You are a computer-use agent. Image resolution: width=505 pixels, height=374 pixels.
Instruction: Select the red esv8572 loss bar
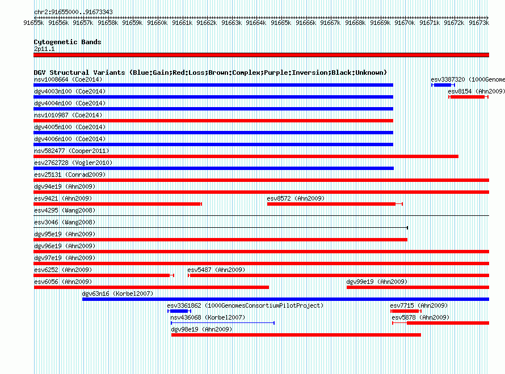[335, 204]
